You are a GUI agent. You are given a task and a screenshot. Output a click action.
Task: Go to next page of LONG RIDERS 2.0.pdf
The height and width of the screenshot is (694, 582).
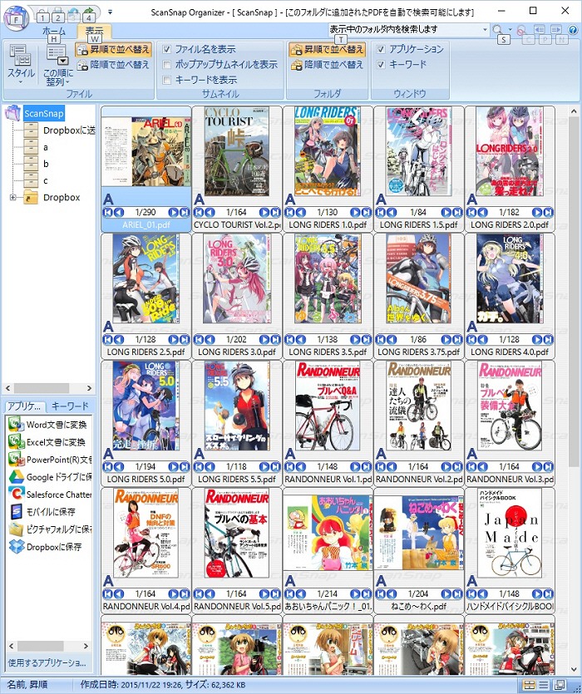tap(537, 213)
